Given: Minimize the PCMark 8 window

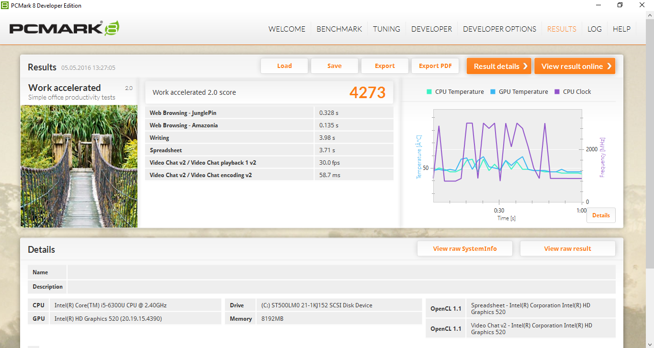Looking at the screenshot, I should click(x=598, y=5).
